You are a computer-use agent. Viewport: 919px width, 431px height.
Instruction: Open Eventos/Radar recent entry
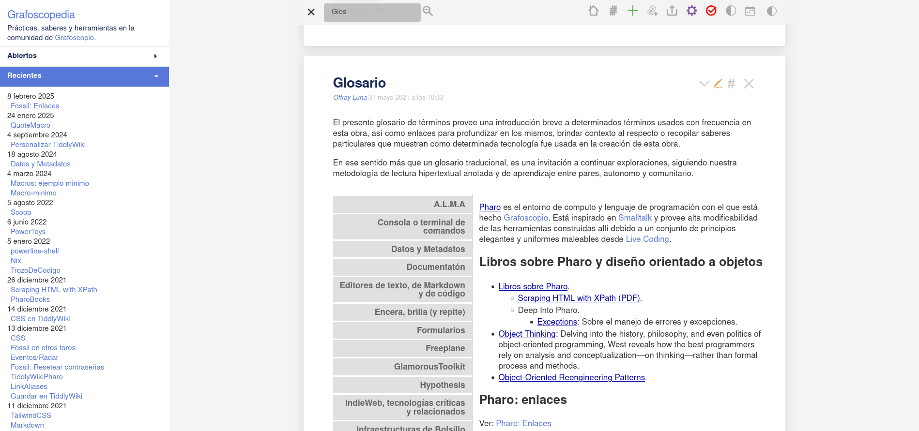click(34, 357)
